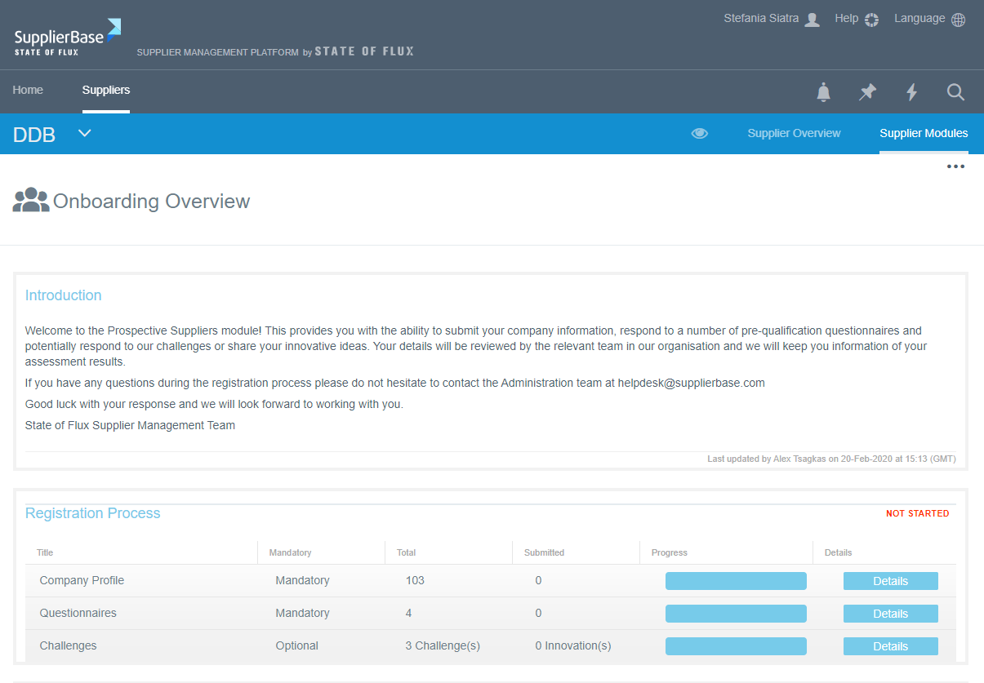Toggle the eye visibility icon on the DDB bar
The height and width of the screenshot is (683, 984).
coord(699,133)
